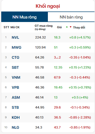Open KDH stock ticker link
This screenshot has width=95, height=134.
[x=16, y=117]
